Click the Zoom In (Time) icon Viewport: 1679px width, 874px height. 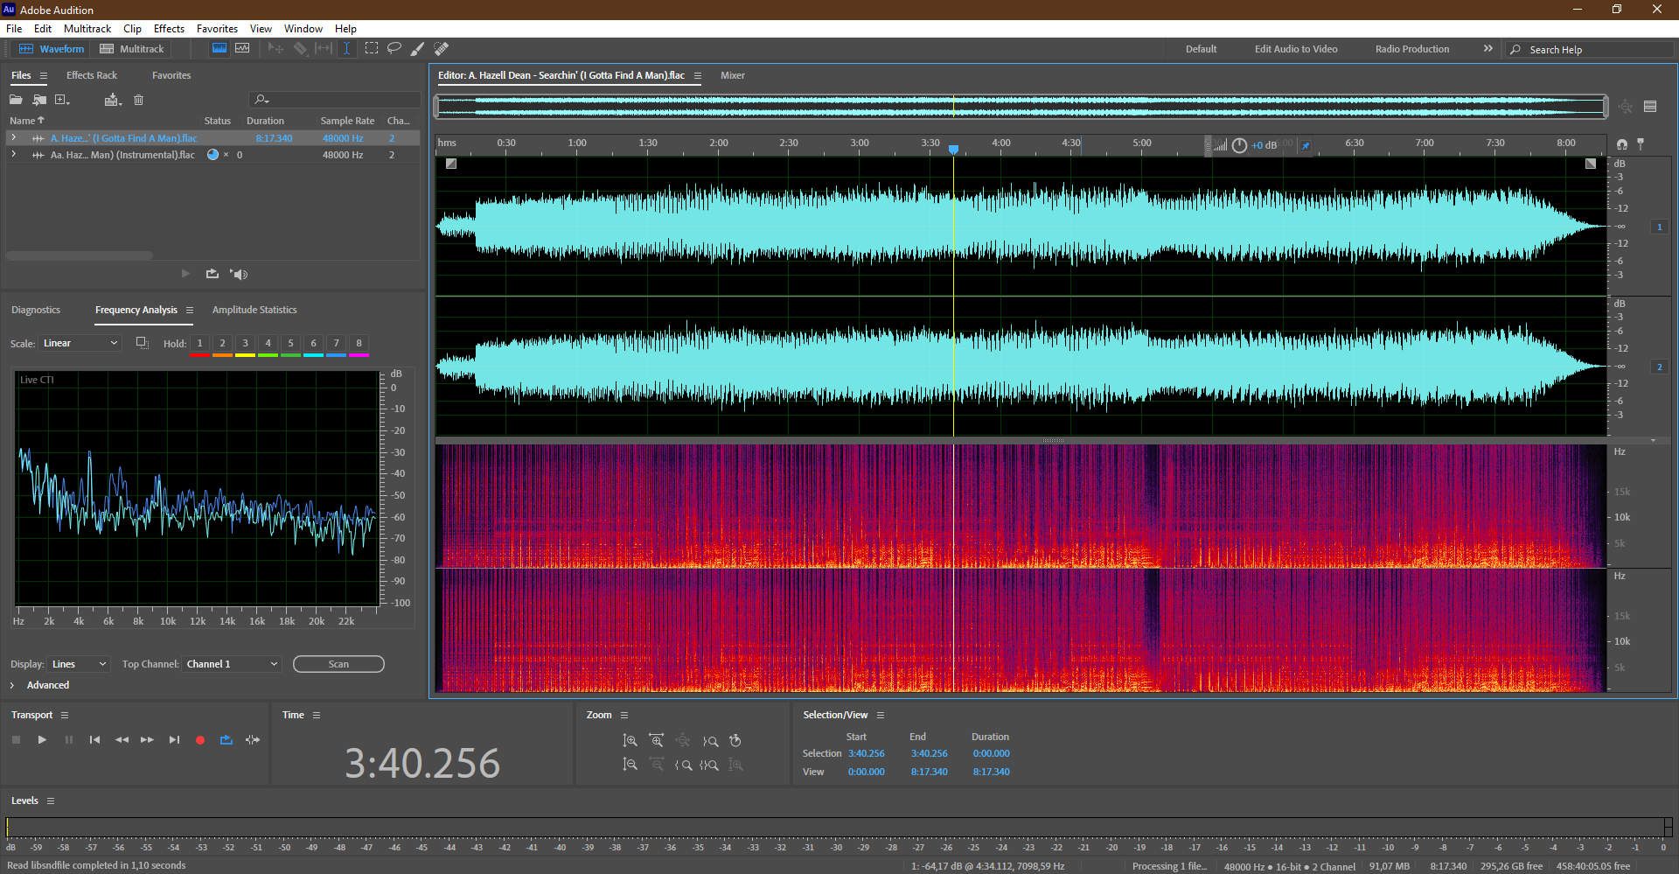click(657, 741)
